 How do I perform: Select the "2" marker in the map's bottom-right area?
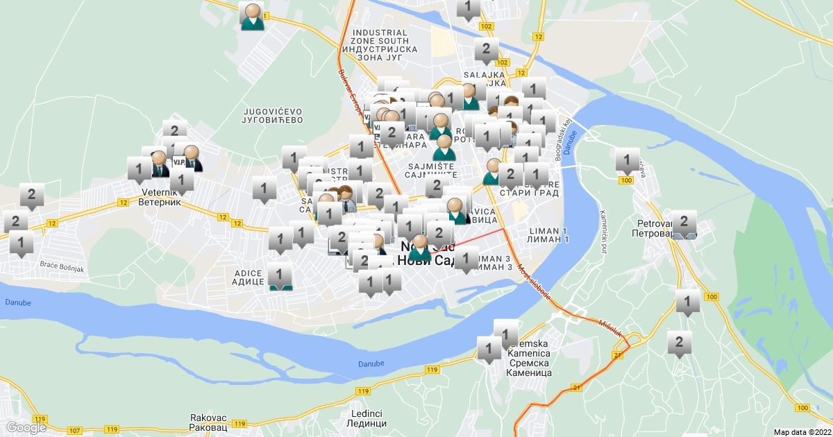tap(680, 343)
